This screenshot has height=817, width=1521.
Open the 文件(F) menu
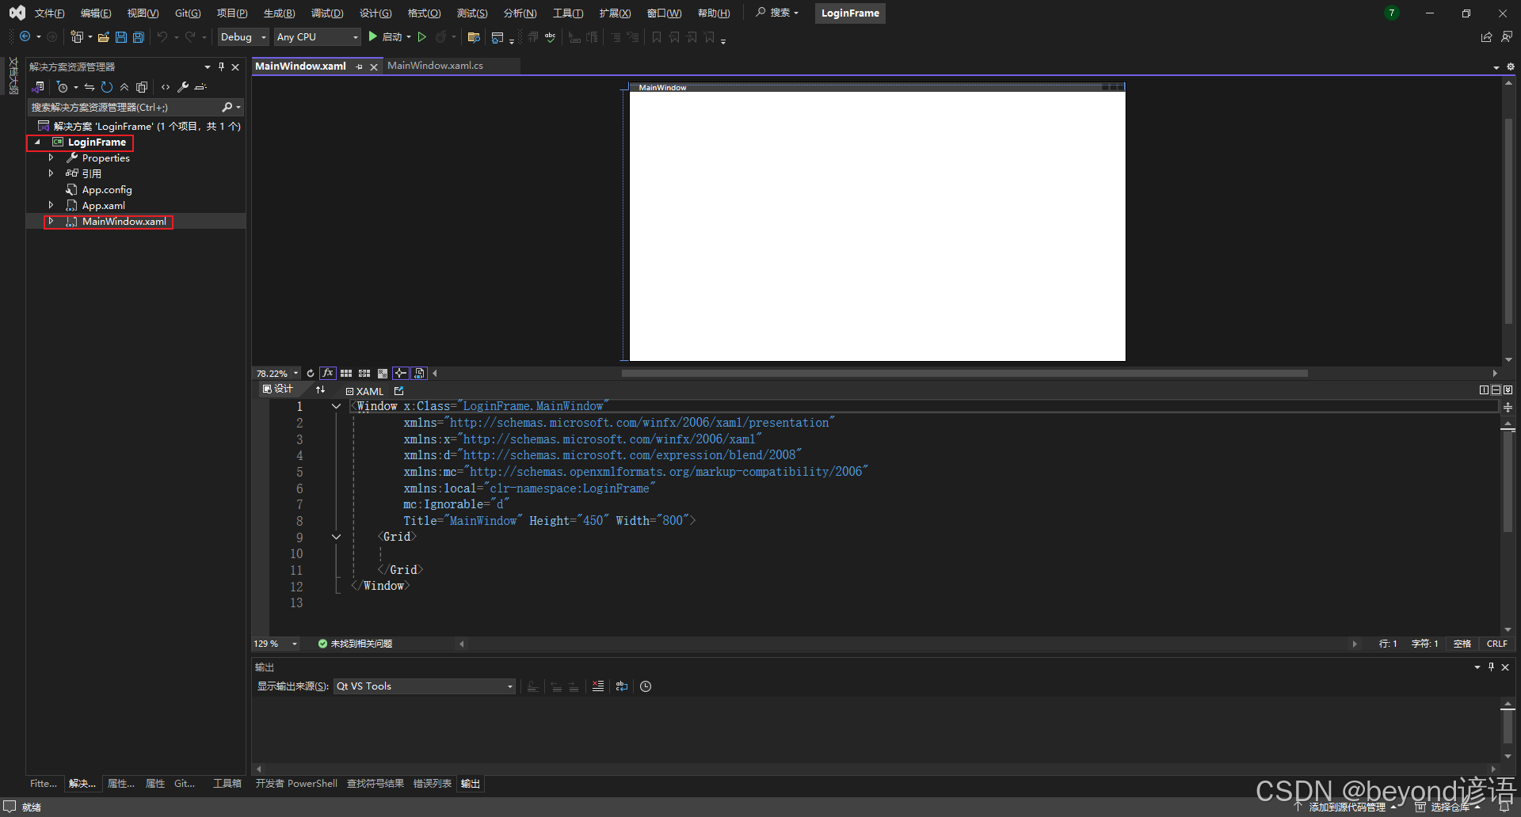tap(50, 13)
